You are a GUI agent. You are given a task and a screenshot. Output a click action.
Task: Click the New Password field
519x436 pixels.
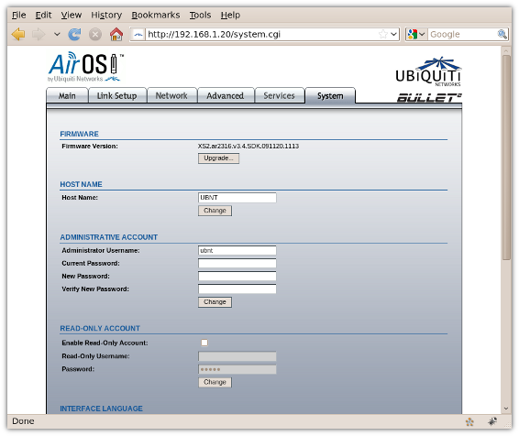click(x=237, y=277)
